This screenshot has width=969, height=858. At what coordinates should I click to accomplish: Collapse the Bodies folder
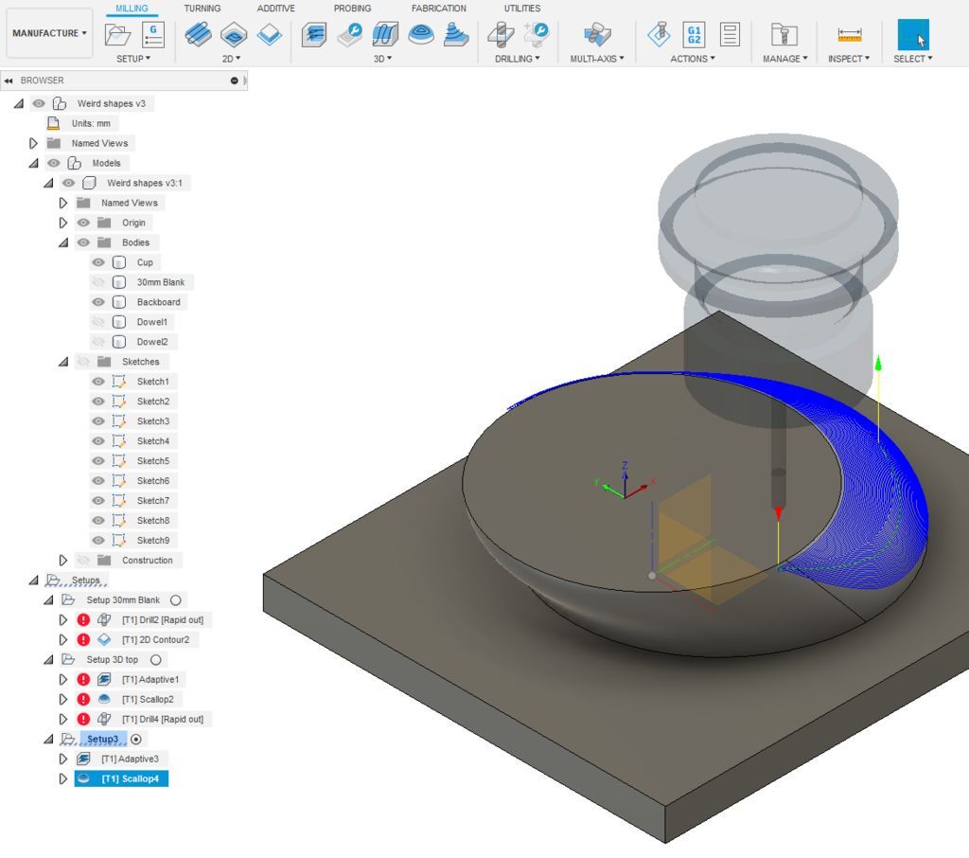pyautogui.click(x=63, y=242)
